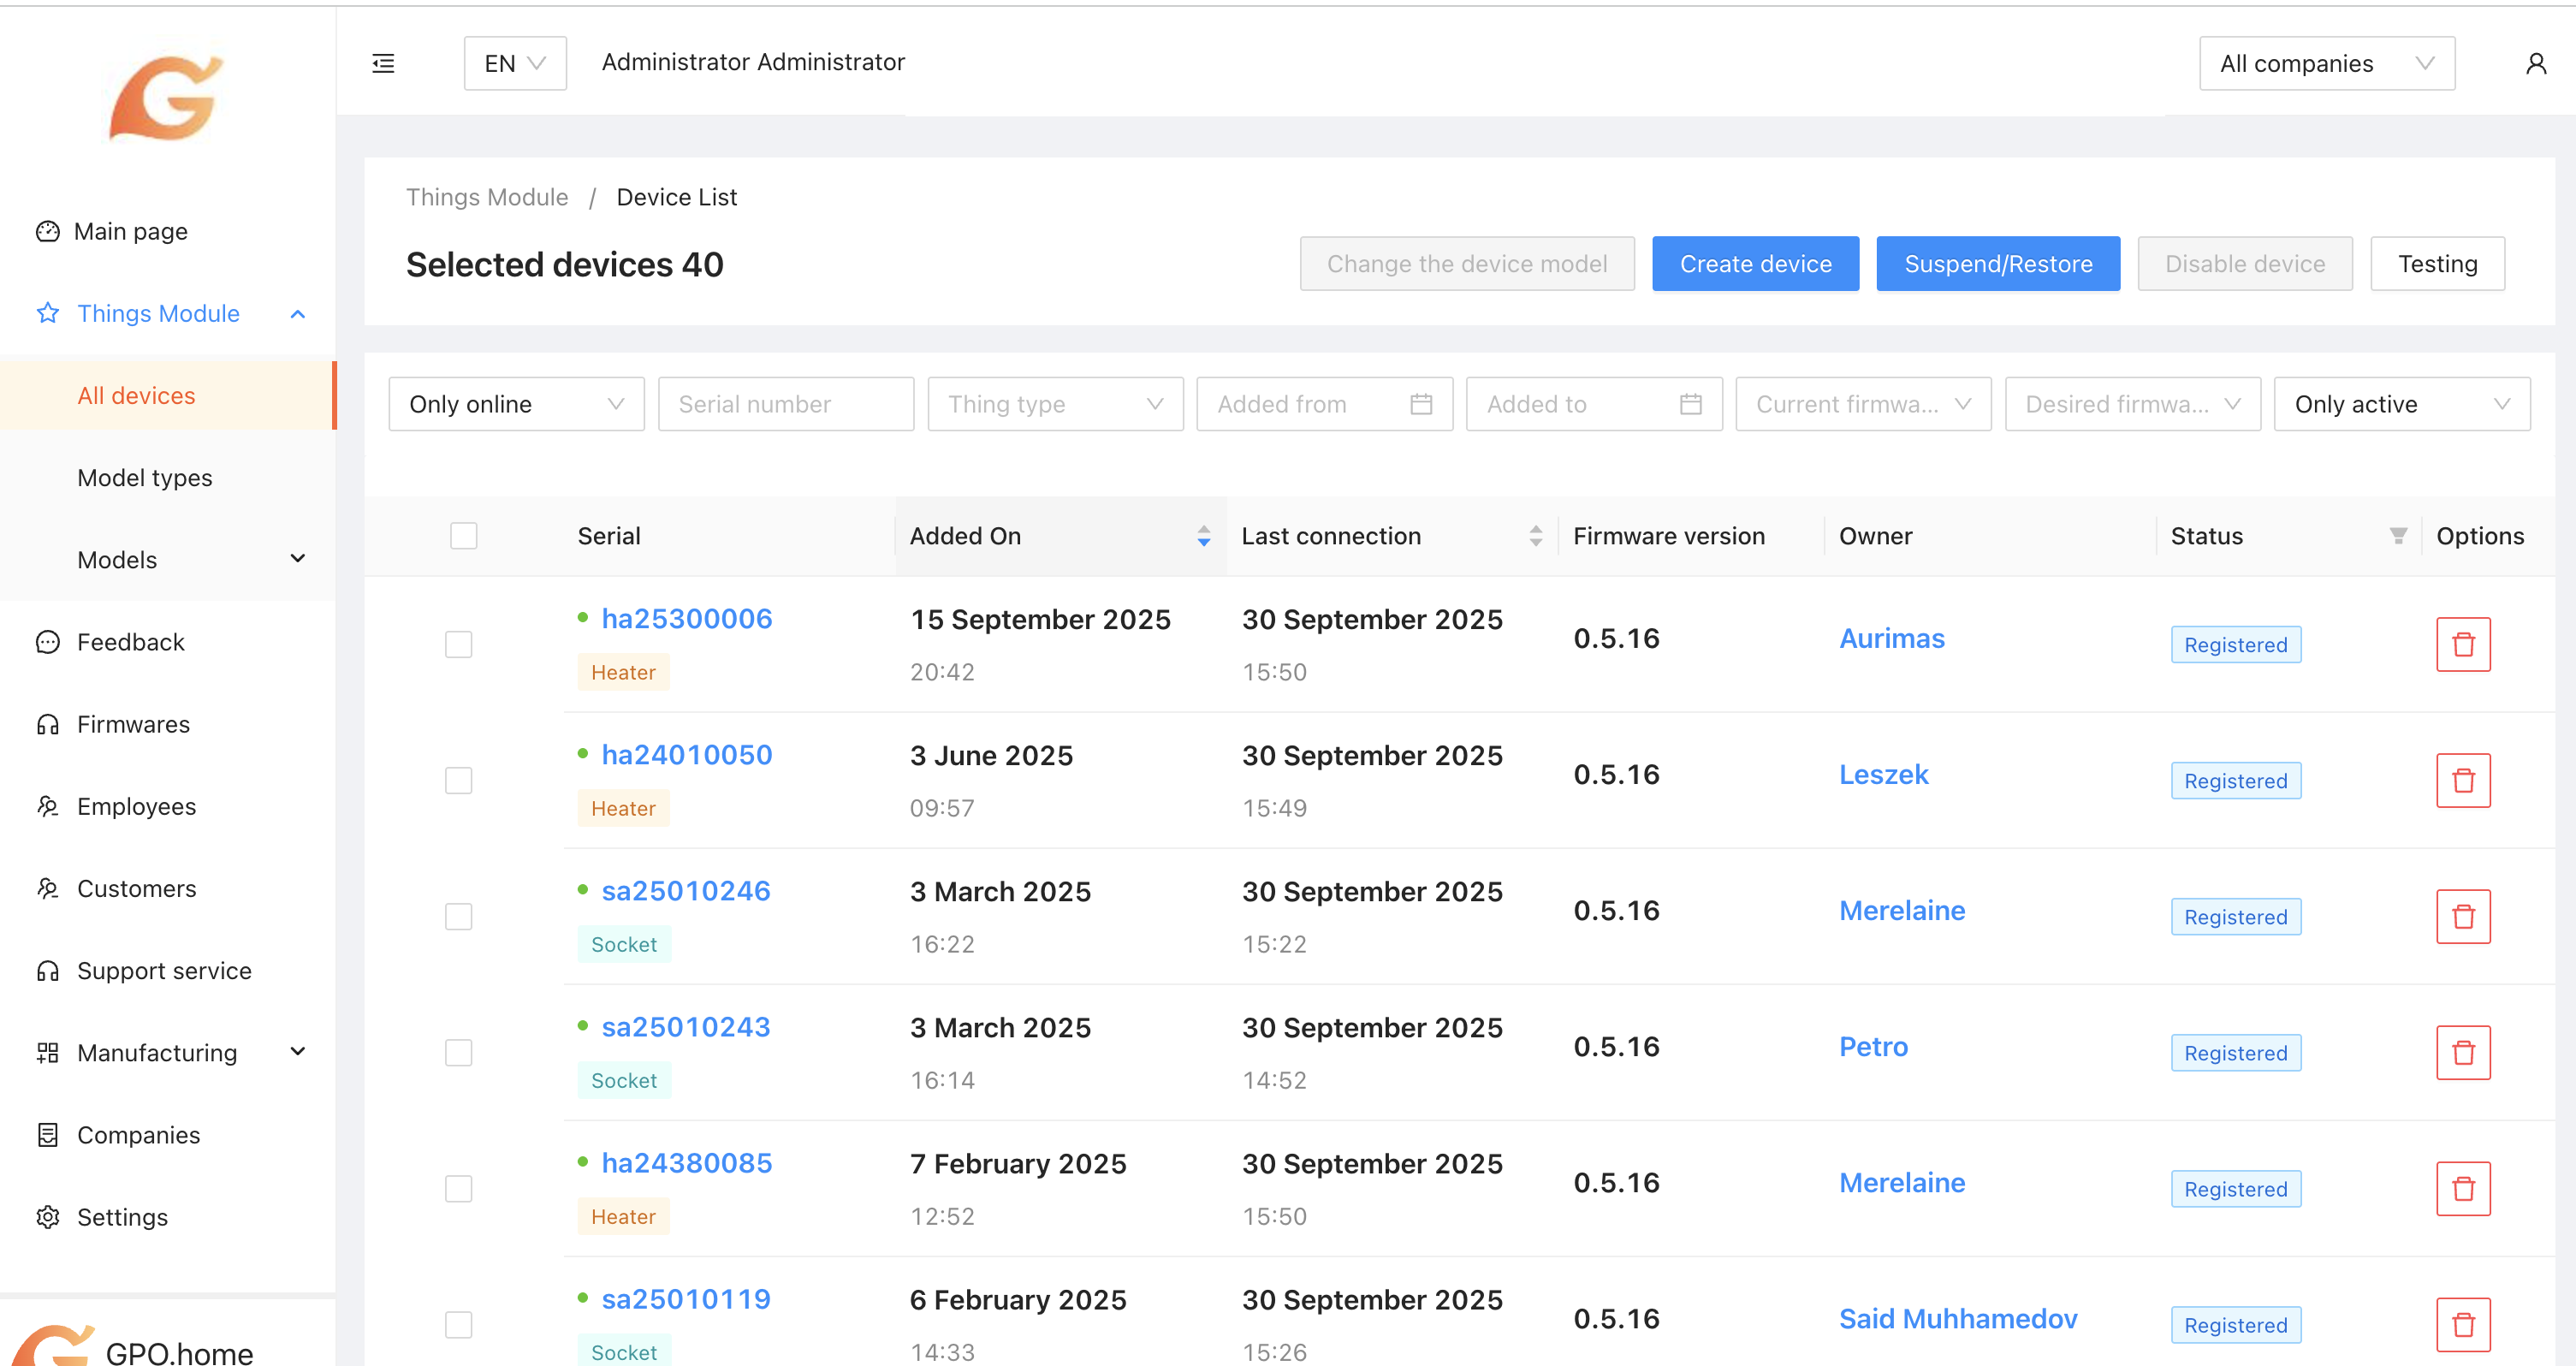Select checkbox for device sa25010246 row
Image resolution: width=2576 pixels, height=1366 pixels.
coord(458,916)
